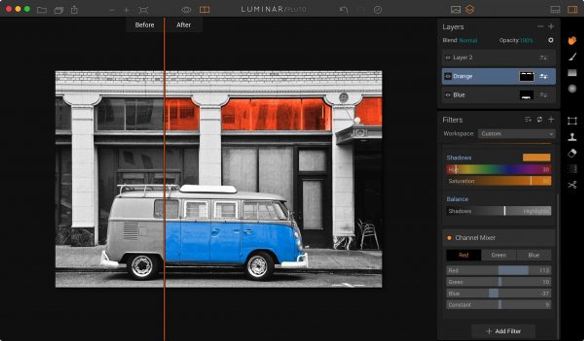The width and height of the screenshot is (584, 341).
Task: Toggle visibility of the Blue layer
Action: pyautogui.click(x=449, y=95)
